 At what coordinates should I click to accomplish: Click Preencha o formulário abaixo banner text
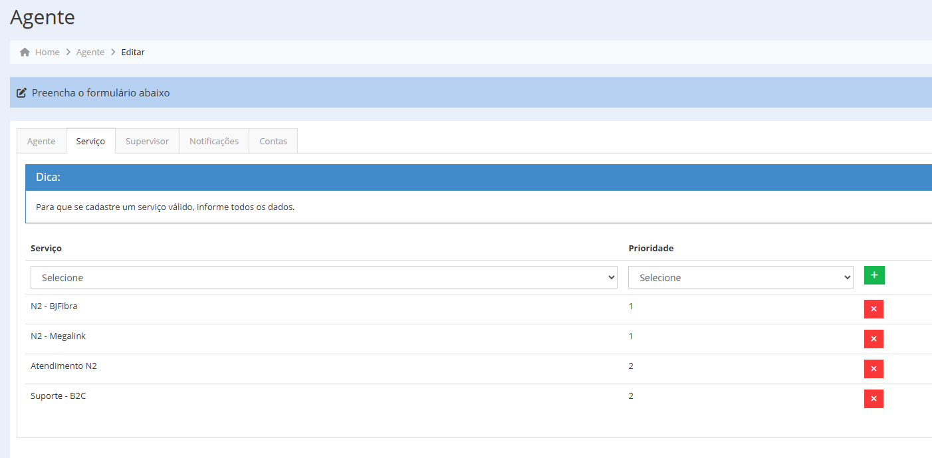101,93
